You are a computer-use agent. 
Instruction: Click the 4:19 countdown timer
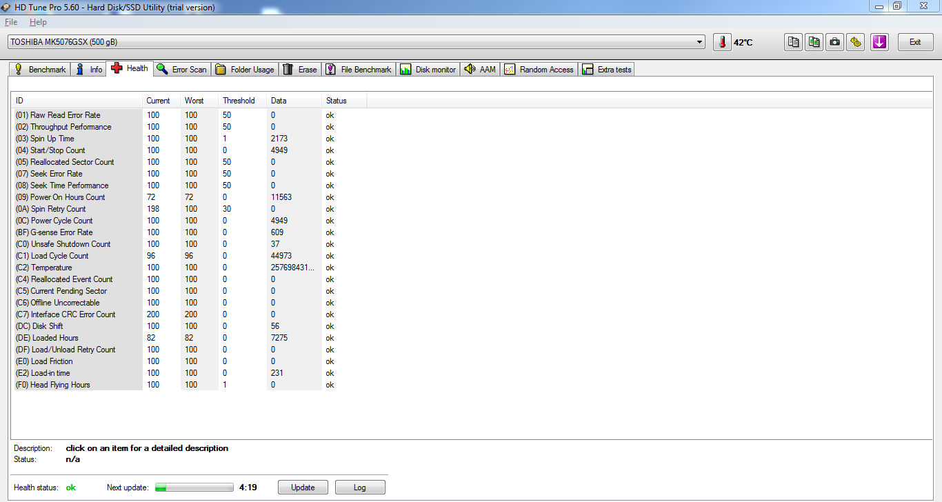(x=248, y=488)
